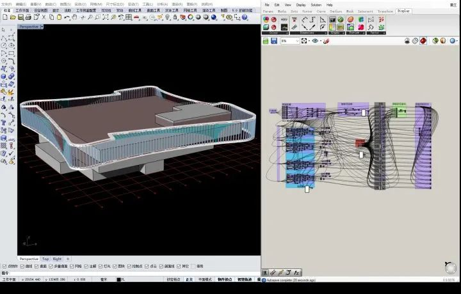Click the black layer color swatch in status bar
Image resolution: width=461 pixels, height=294 pixels.
(x=119, y=280)
